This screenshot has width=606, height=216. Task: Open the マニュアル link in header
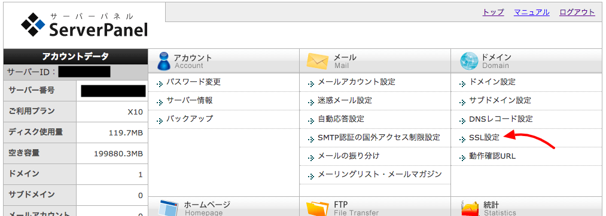click(531, 12)
